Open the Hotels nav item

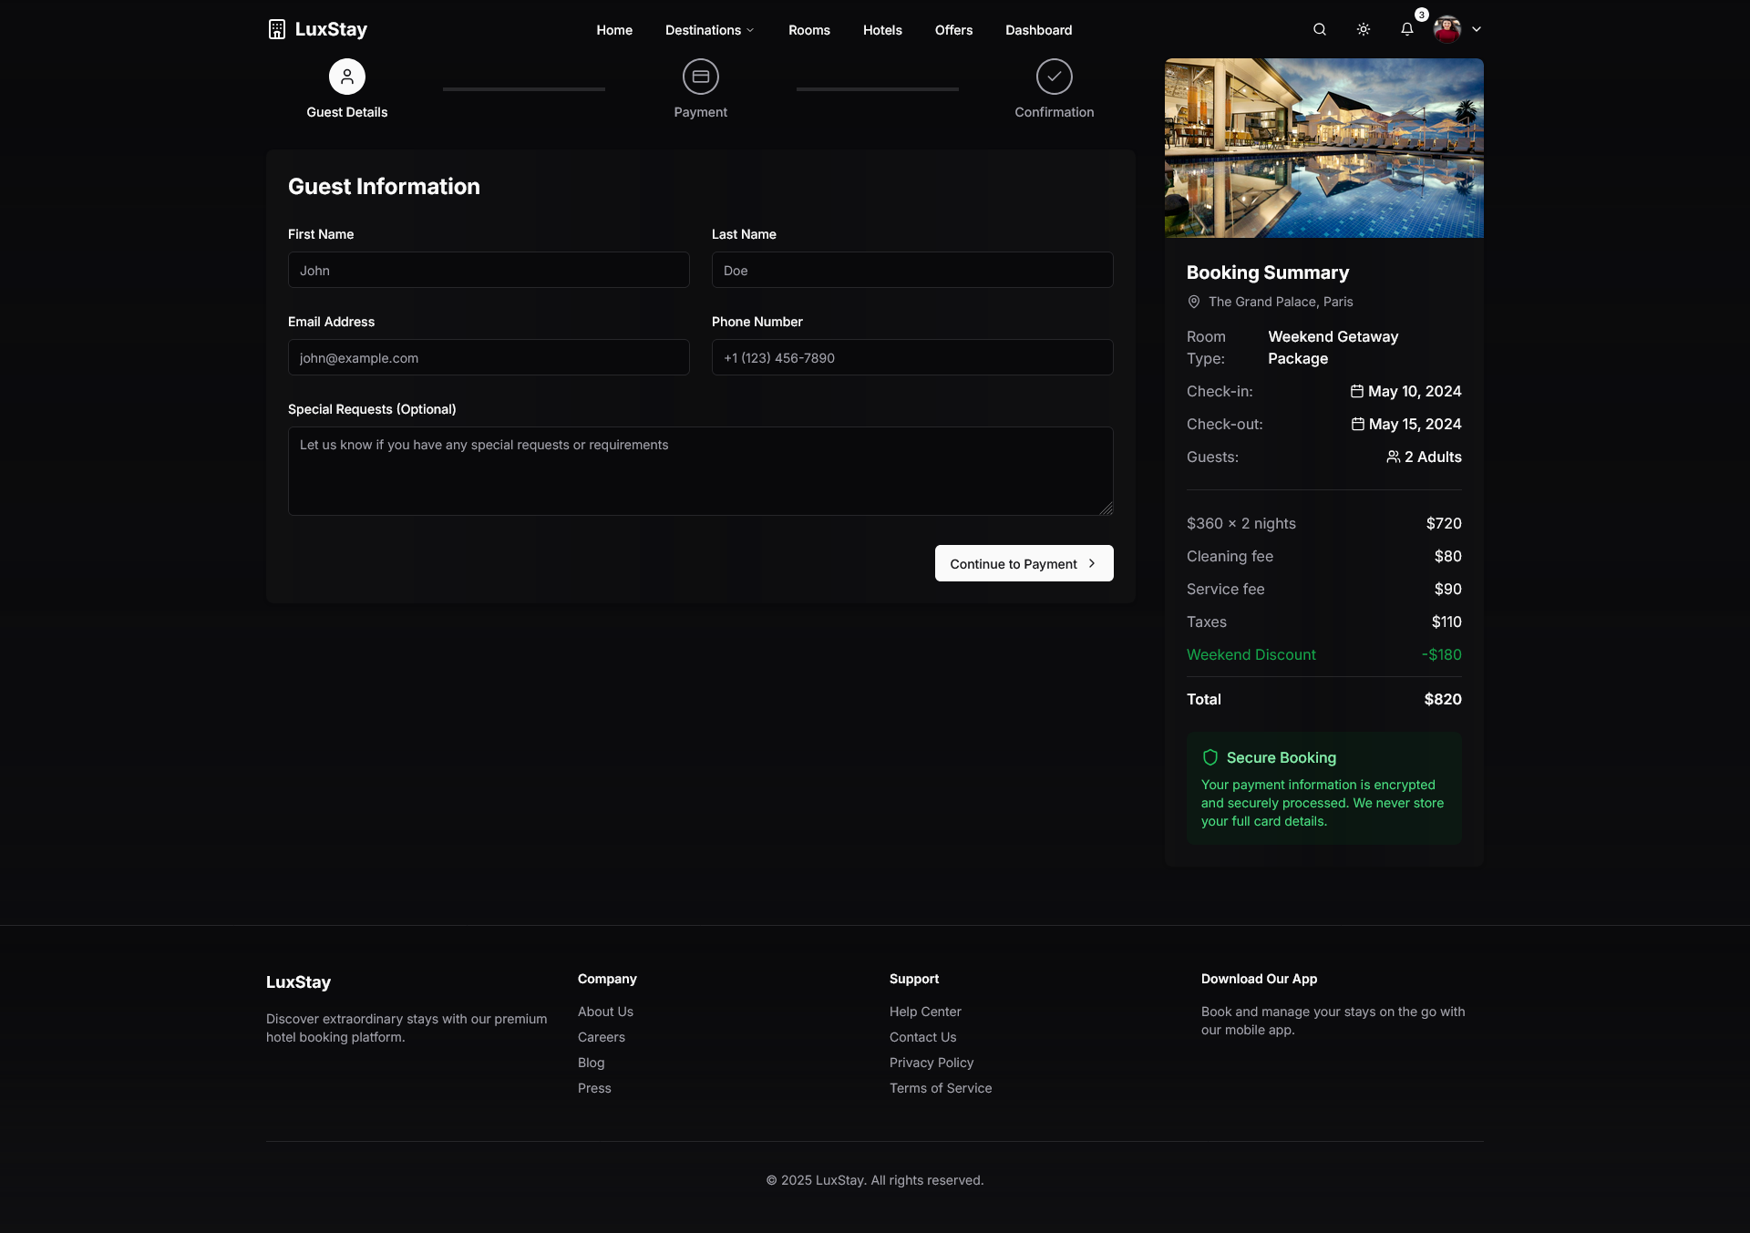882,30
